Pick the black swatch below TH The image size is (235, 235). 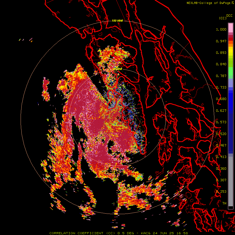[231, 208]
